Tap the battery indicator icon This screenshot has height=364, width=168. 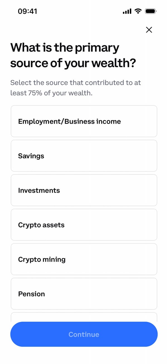(151, 11)
